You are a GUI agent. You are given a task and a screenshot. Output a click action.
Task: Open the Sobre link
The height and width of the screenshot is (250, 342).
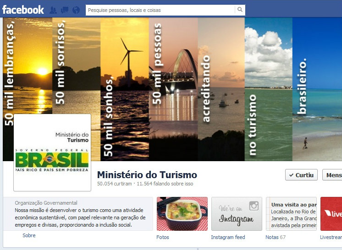[x=29, y=235]
